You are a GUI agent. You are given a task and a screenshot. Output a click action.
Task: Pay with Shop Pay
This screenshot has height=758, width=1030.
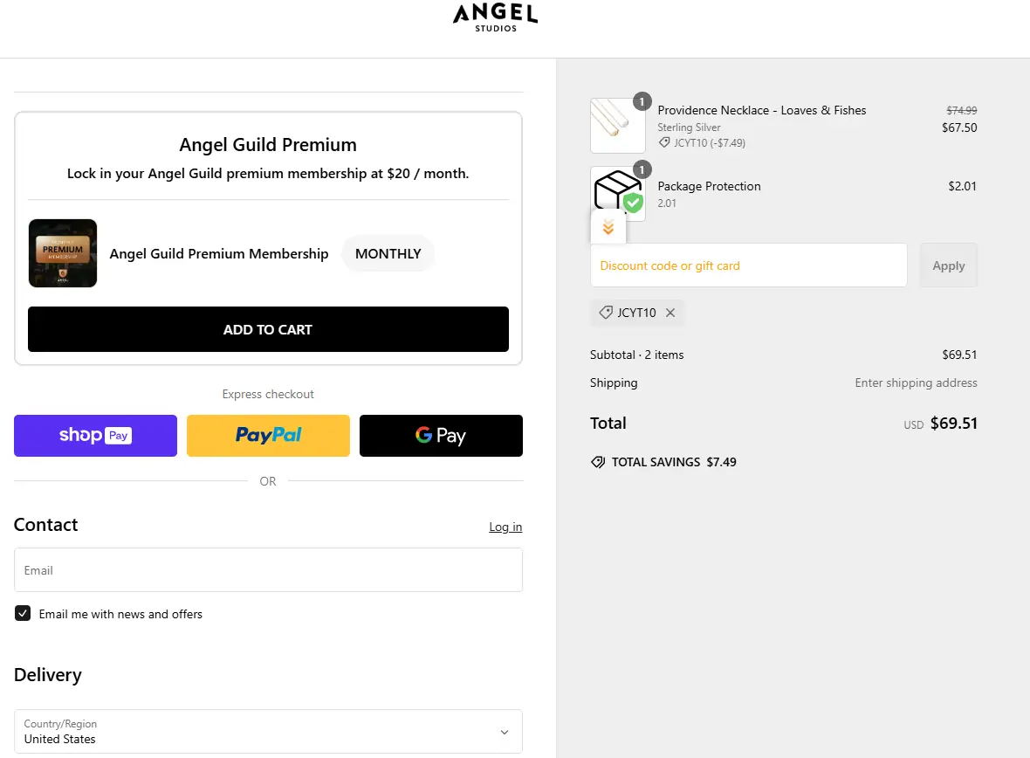94,435
